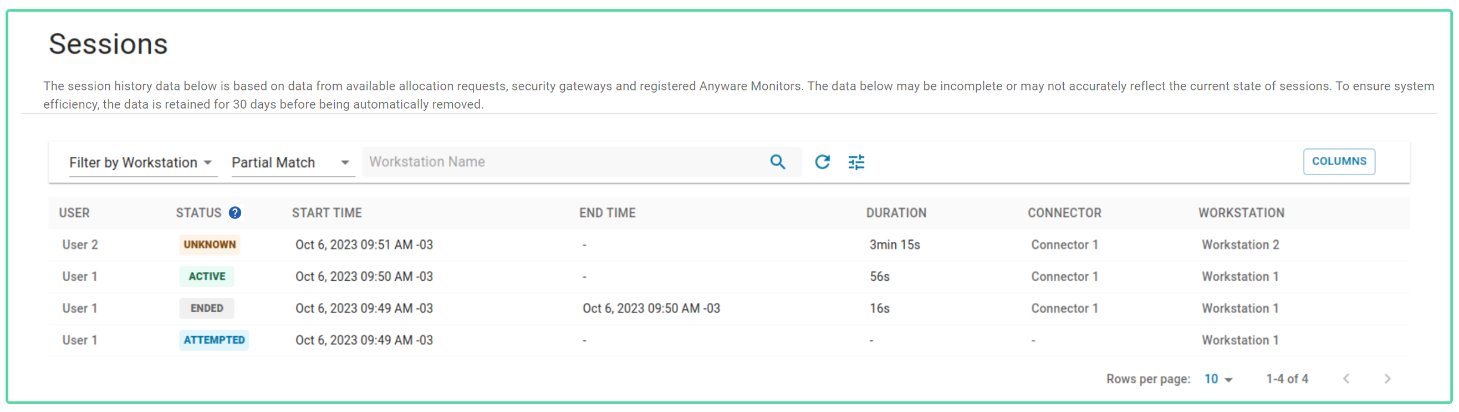Click User 1 in the ENDED row

click(x=80, y=308)
